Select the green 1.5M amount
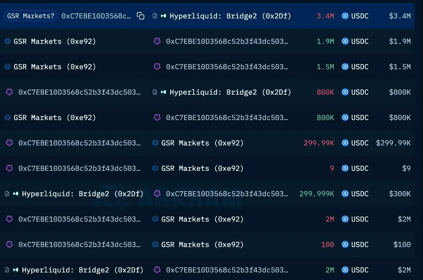This screenshot has height=280, width=423. point(325,67)
